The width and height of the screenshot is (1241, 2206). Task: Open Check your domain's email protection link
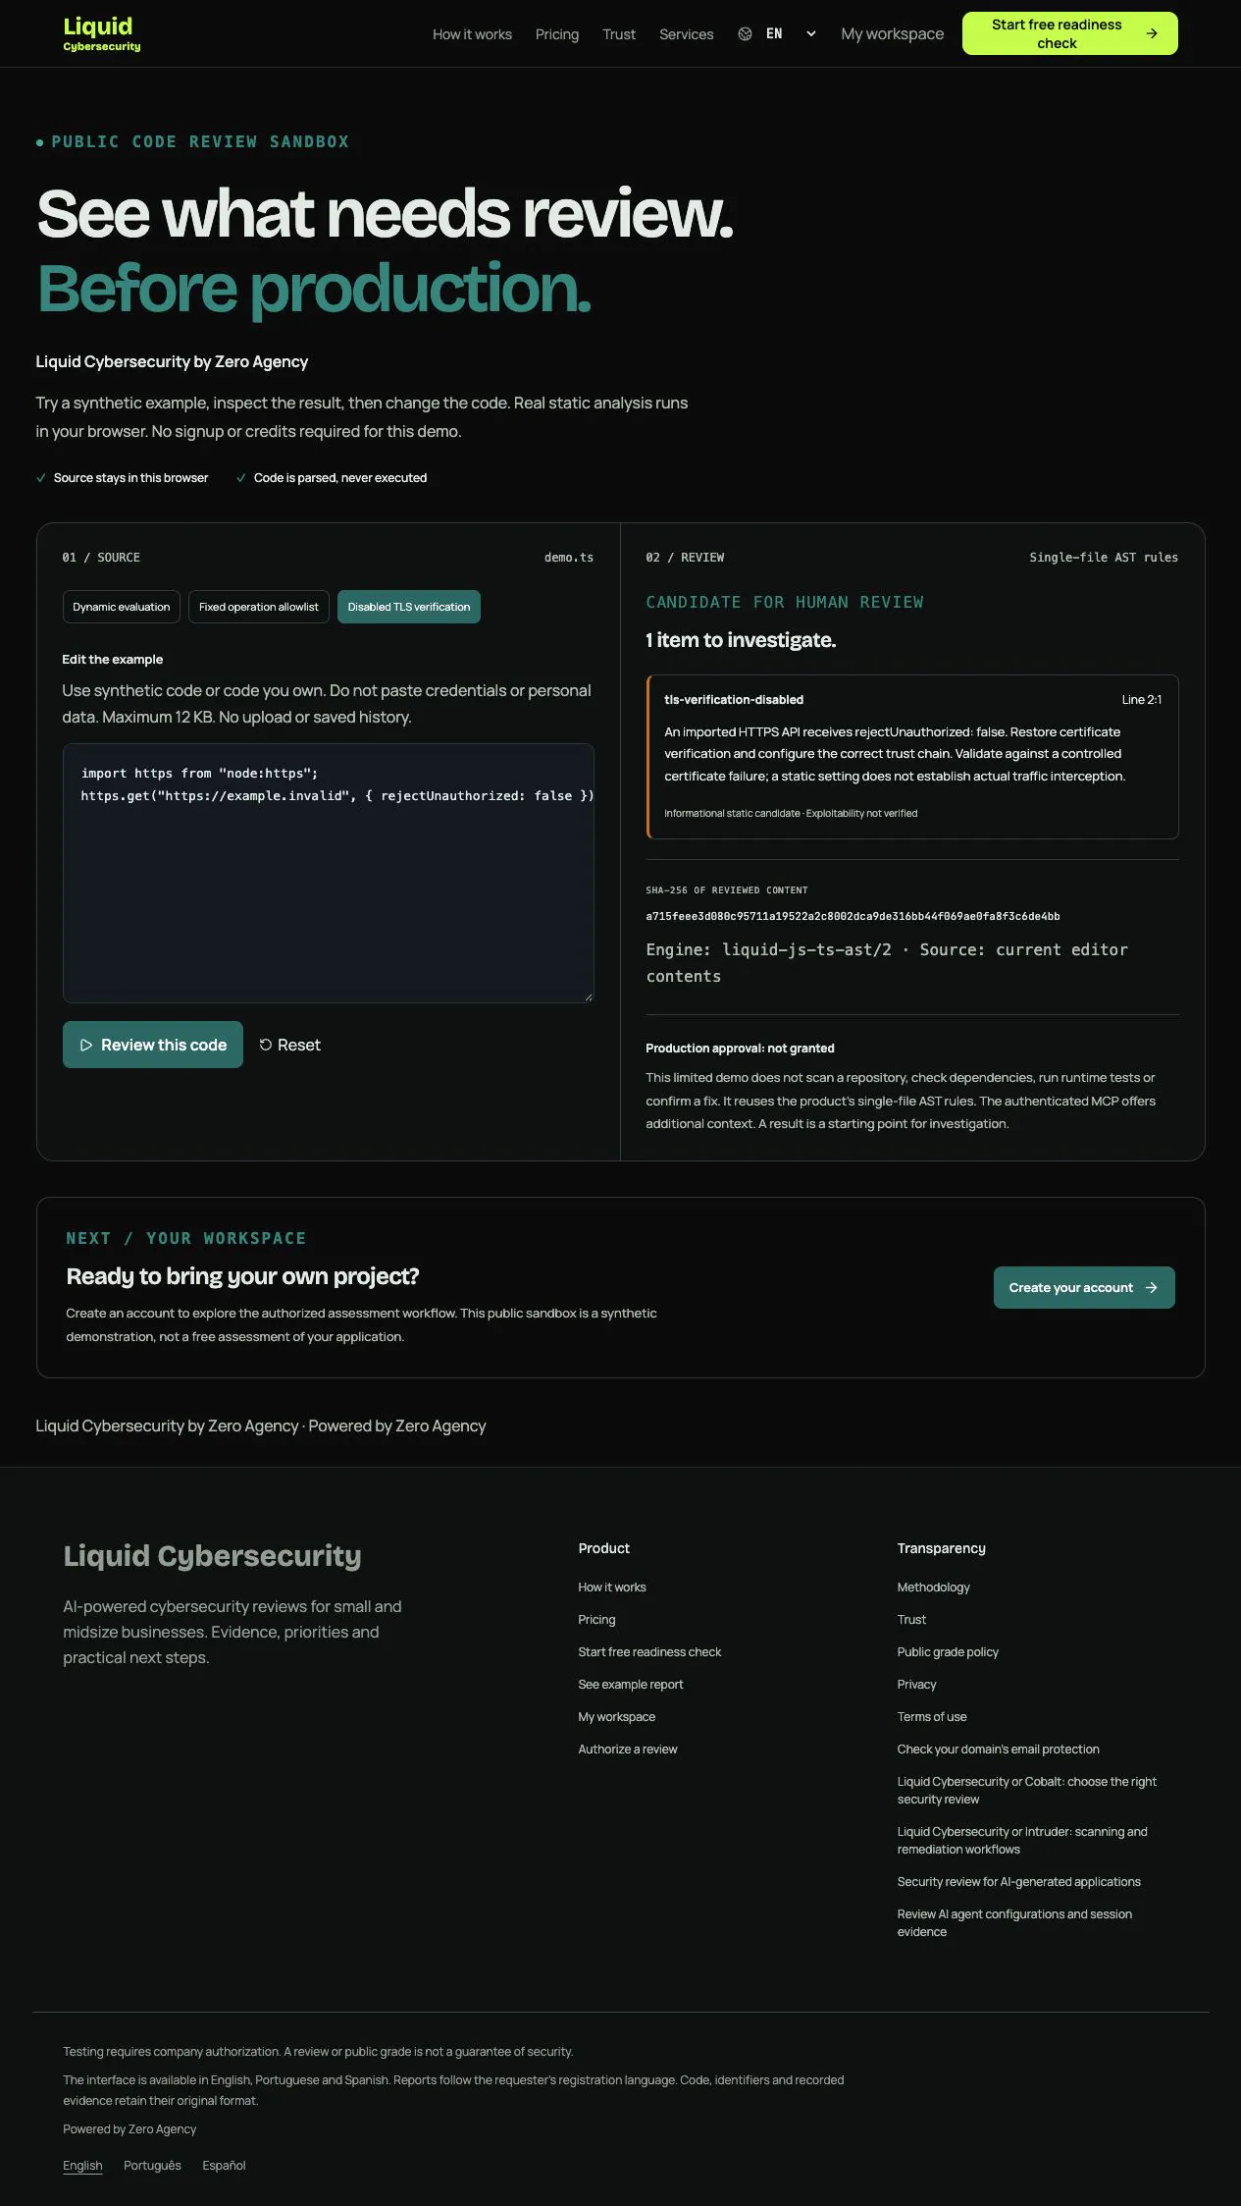998,1749
